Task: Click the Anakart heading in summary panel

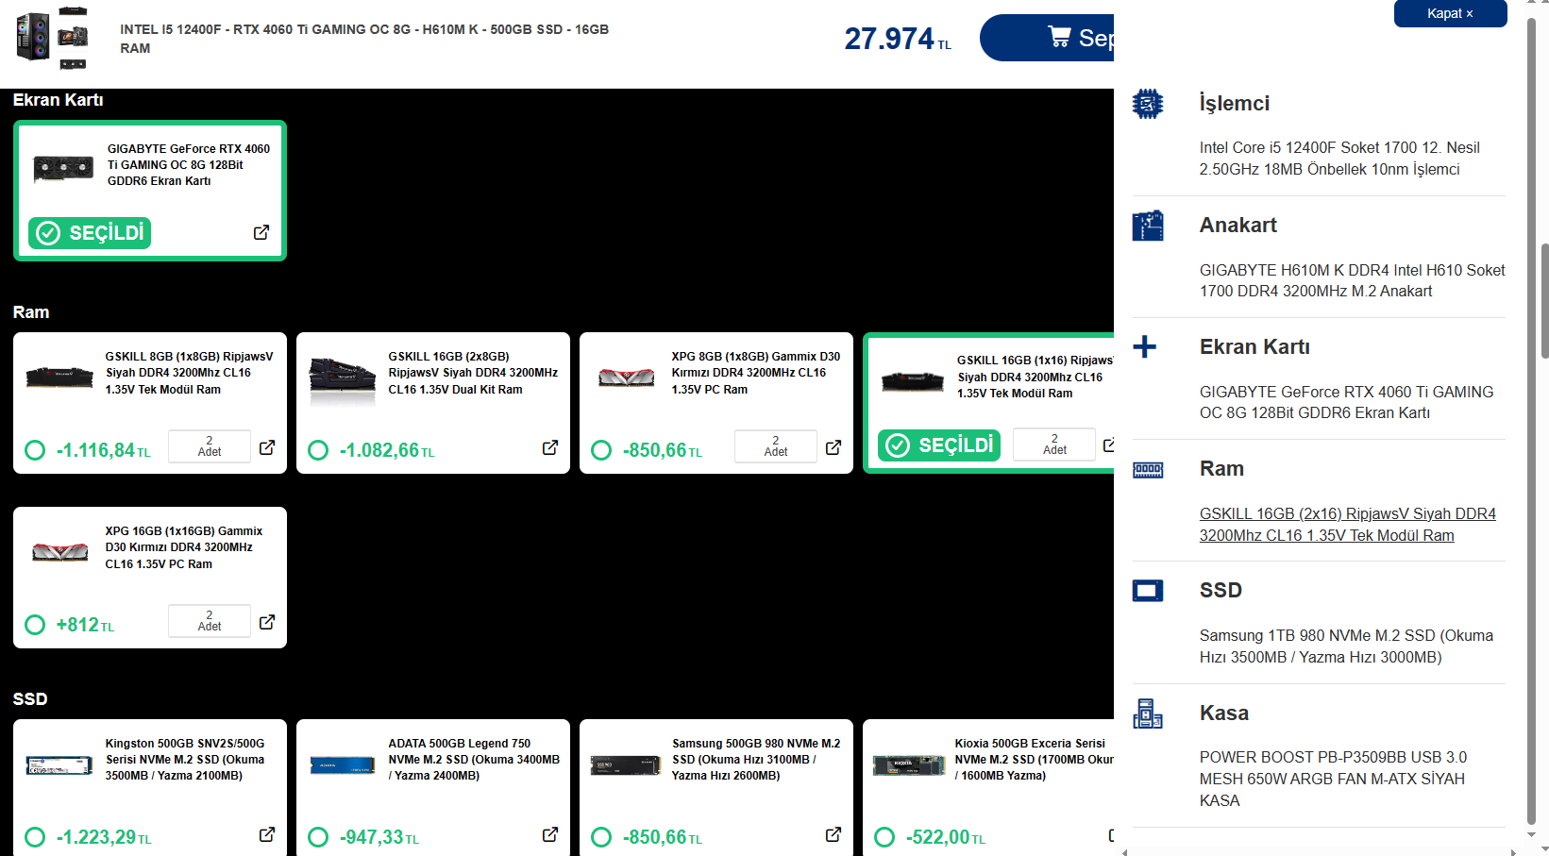Action: [1238, 226]
